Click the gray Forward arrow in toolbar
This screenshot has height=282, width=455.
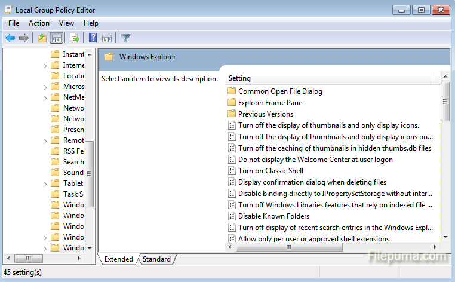tap(24, 38)
